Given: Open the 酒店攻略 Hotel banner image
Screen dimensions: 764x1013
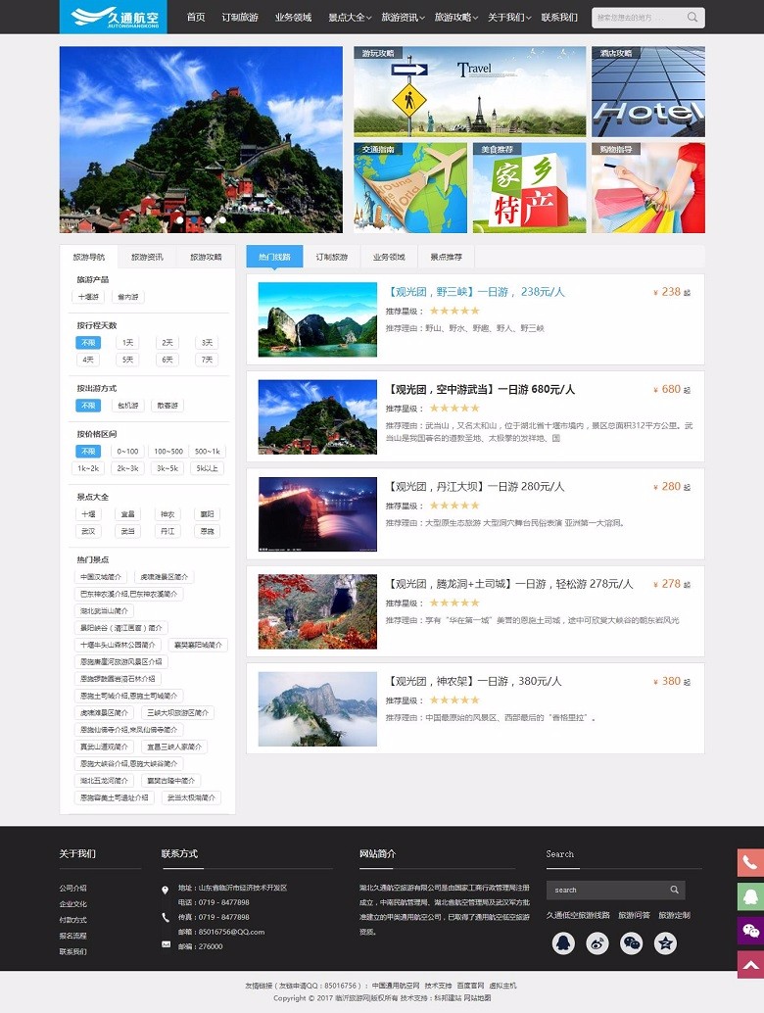Looking at the screenshot, I should (x=647, y=91).
